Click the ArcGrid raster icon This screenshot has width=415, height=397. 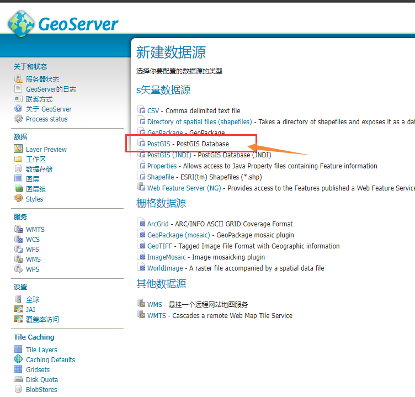pos(141,223)
